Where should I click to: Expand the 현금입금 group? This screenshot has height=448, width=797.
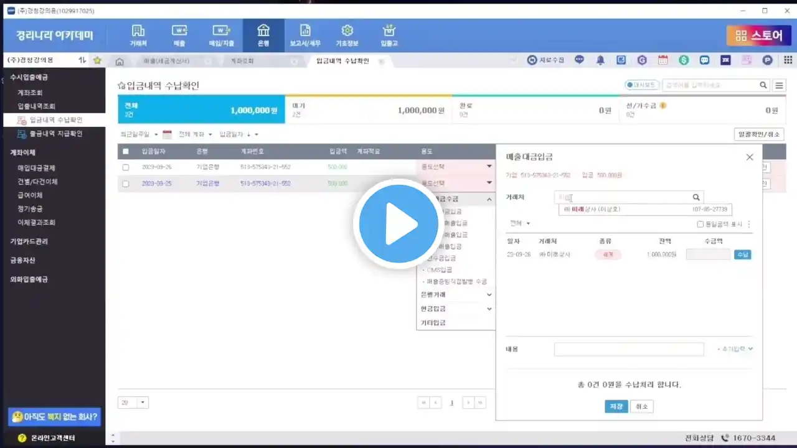click(456, 309)
